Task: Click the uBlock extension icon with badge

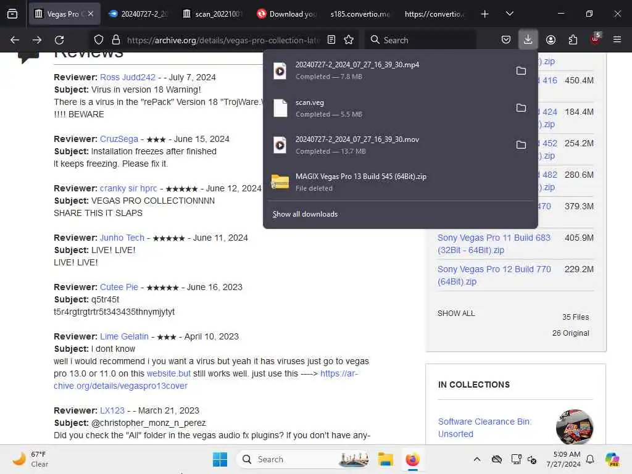Action: click(x=596, y=39)
